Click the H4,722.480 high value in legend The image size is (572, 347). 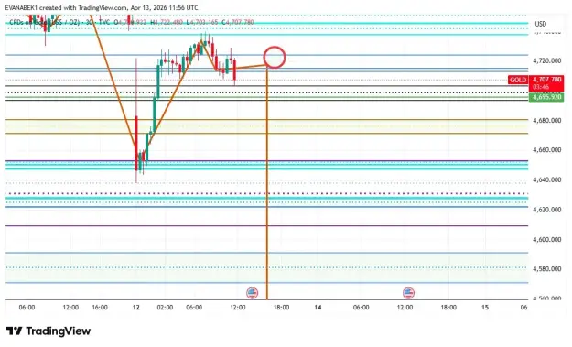tap(167, 23)
